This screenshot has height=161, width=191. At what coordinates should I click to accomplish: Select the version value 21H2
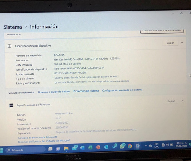58,118
